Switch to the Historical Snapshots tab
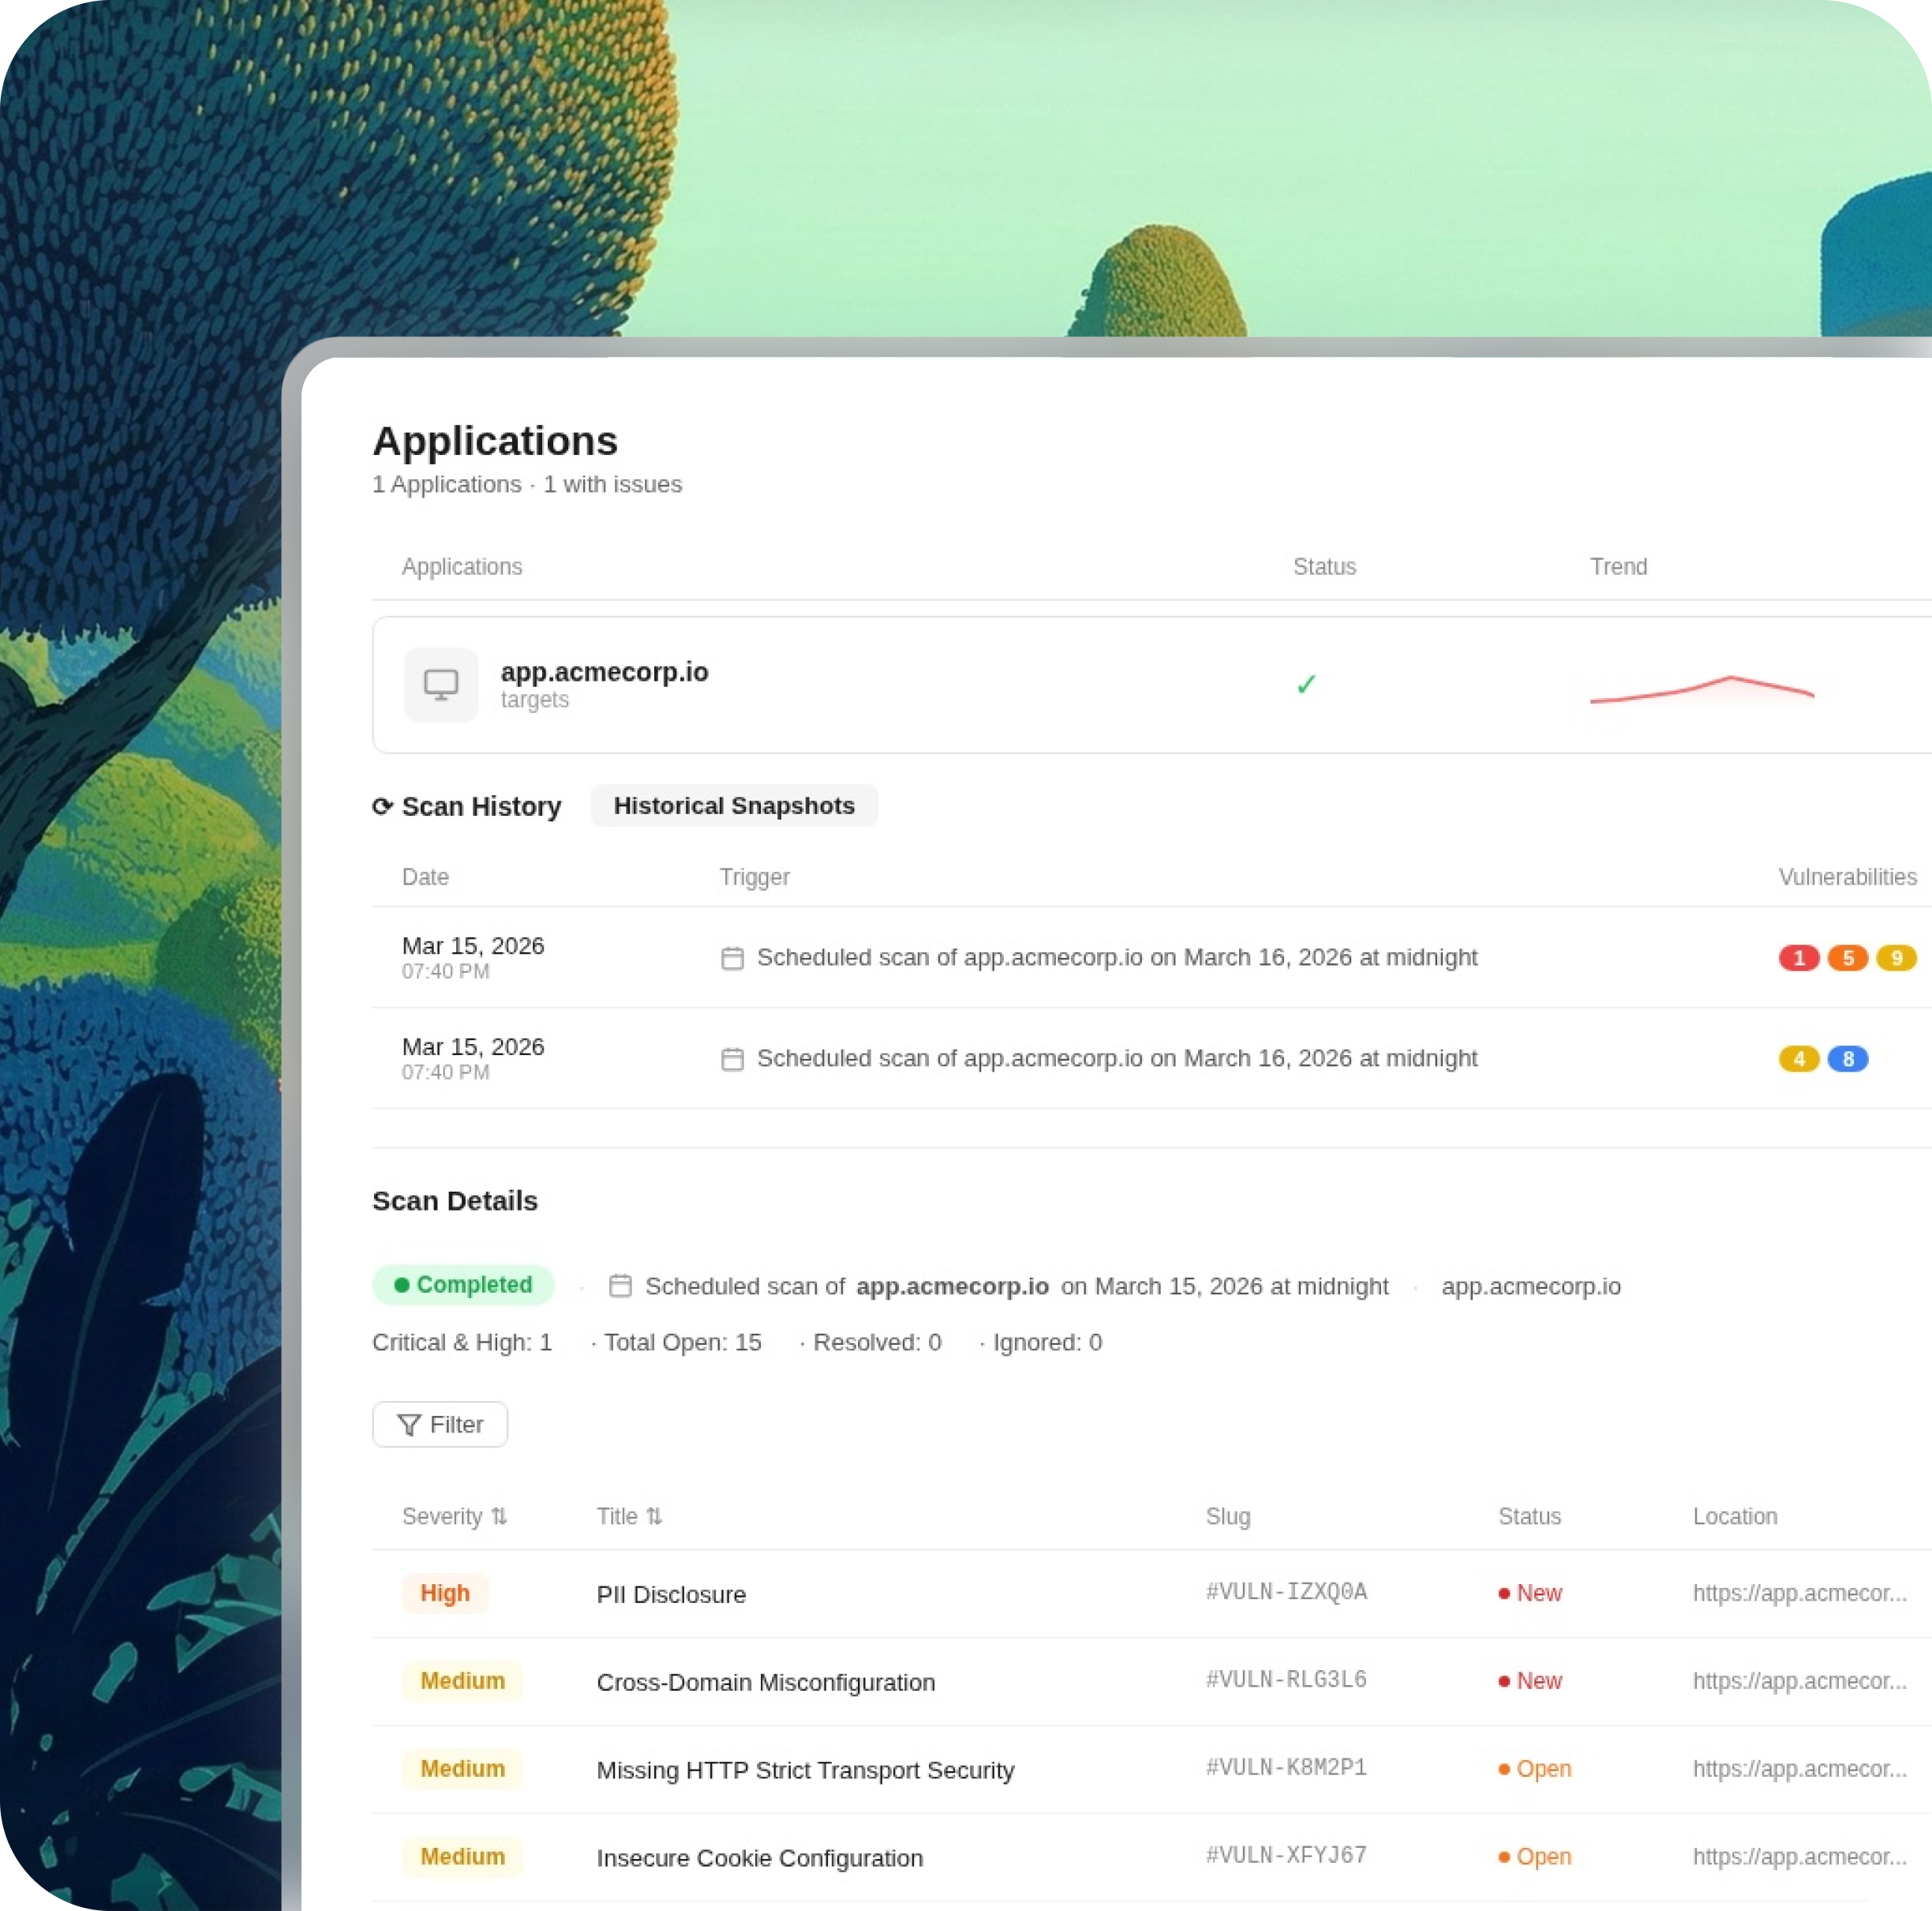 733,805
